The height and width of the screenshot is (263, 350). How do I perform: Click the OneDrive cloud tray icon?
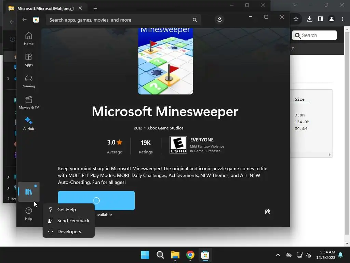click(289, 255)
